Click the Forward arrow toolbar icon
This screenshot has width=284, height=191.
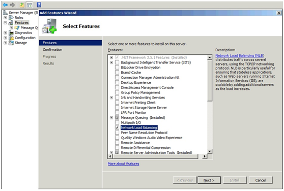point(12,5)
